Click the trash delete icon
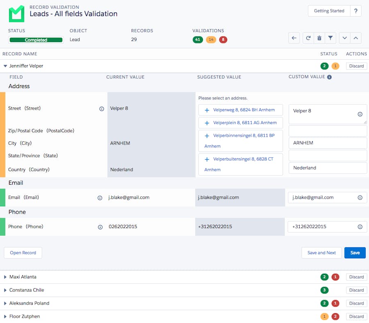The height and width of the screenshot is (323, 369). (x=319, y=38)
